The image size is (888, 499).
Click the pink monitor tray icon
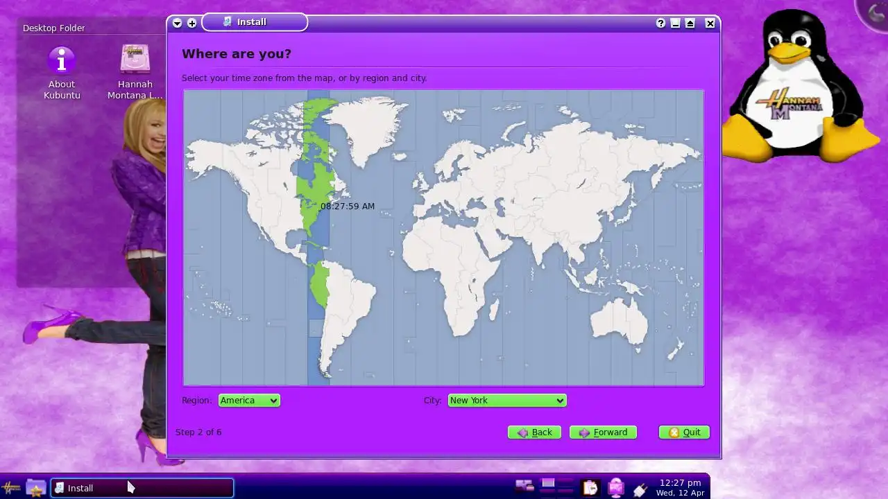tap(615, 488)
